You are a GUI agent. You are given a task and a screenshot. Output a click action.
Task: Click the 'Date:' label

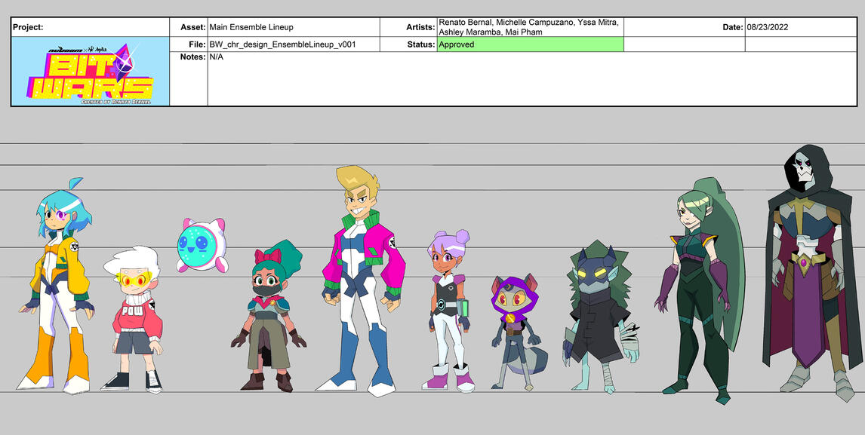tap(733, 27)
